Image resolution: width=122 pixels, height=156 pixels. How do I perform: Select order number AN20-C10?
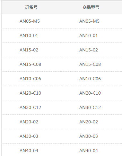pos(30,93)
